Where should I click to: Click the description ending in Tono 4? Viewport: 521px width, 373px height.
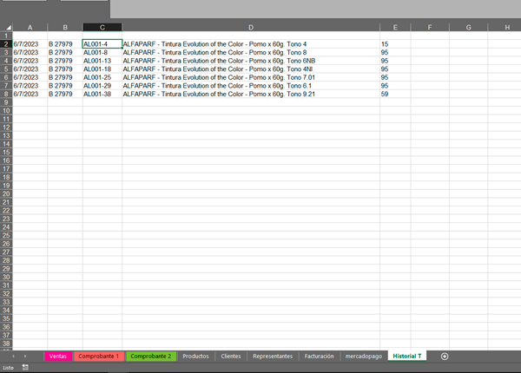coord(251,44)
